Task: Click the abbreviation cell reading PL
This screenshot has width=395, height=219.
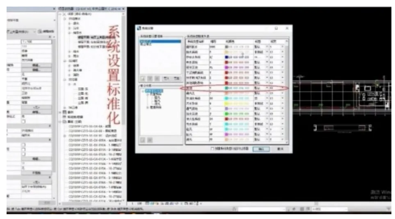Action: pyautogui.click(x=216, y=67)
